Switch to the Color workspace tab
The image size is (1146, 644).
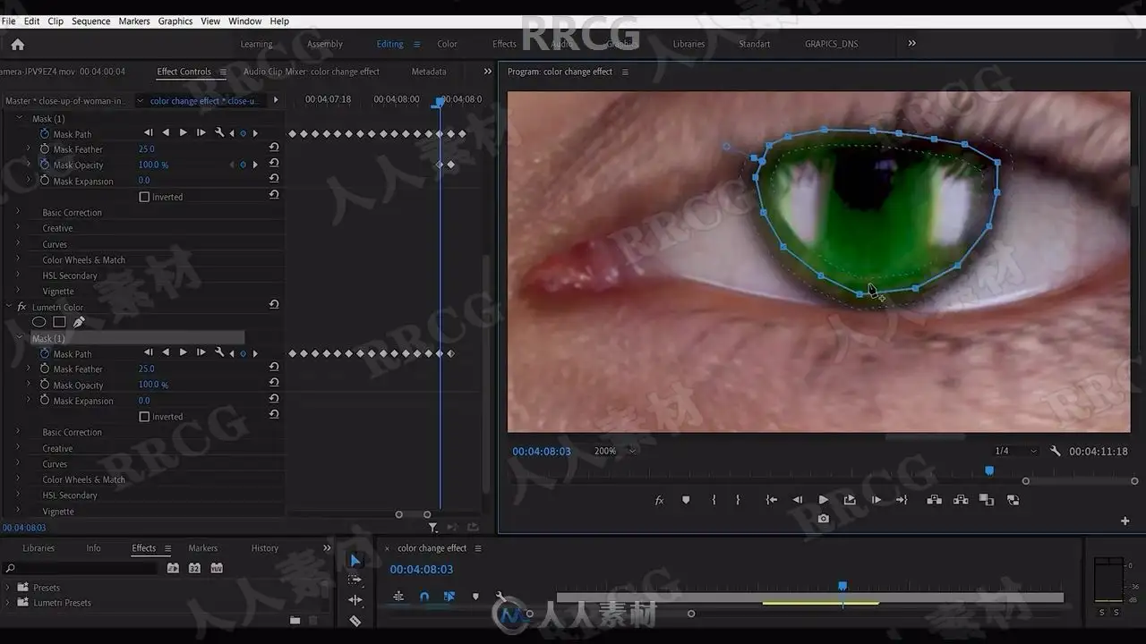pos(447,44)
